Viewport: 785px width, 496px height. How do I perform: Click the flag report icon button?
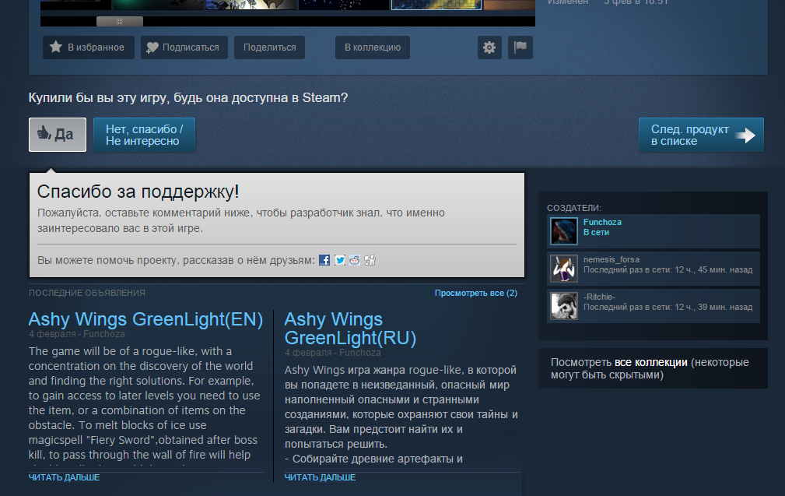(520, 47)
